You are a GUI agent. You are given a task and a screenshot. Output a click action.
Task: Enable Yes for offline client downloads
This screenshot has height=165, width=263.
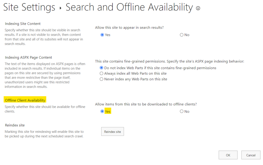[x=102, y=111]
